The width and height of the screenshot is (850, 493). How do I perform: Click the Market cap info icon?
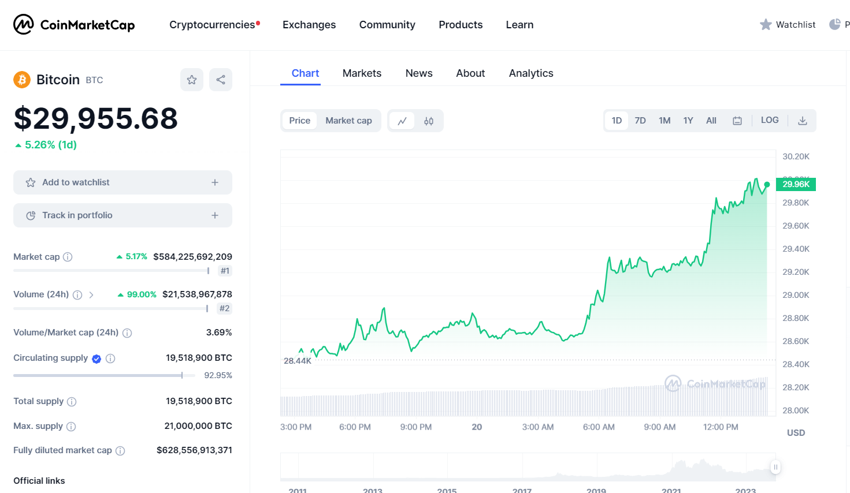68,257
